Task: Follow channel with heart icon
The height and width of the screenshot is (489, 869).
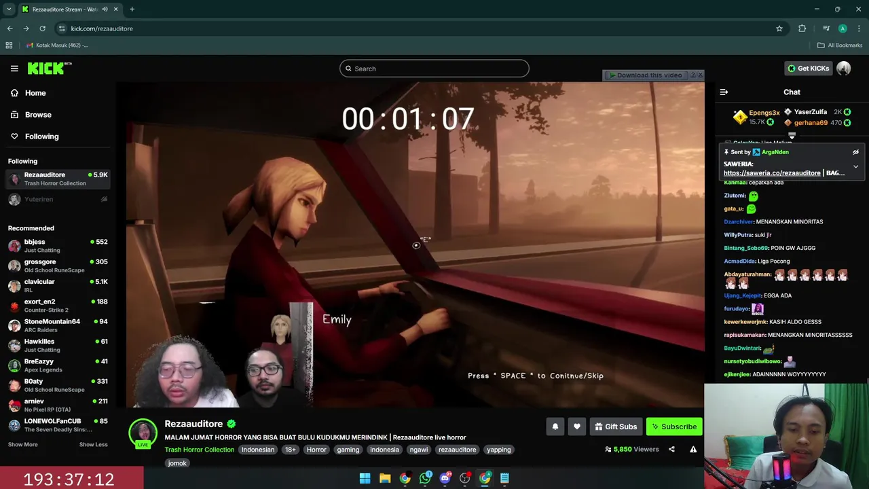Action: [x=577, y=427]
